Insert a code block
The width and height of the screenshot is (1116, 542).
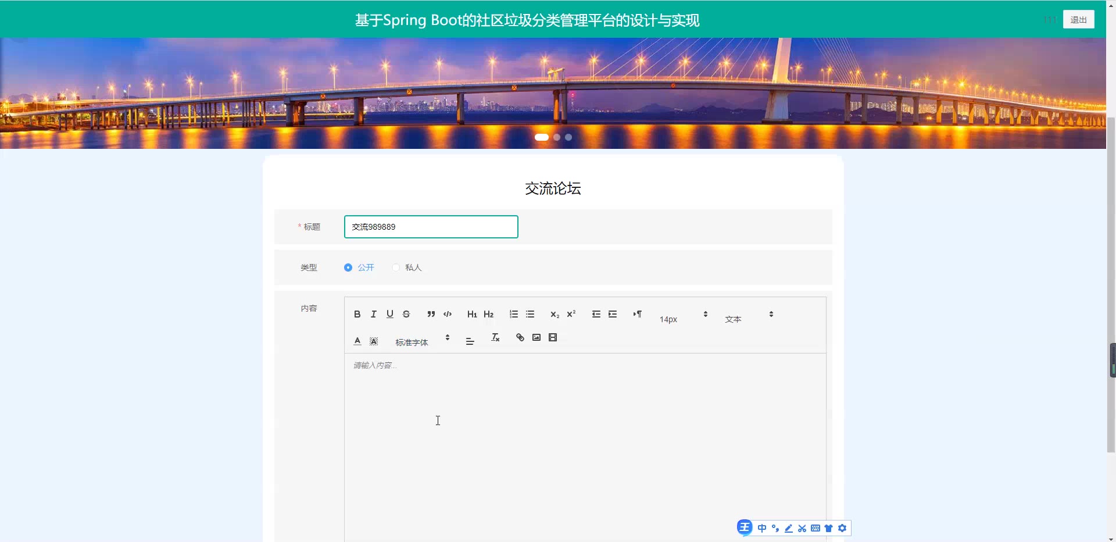click(x=448, y=314)
